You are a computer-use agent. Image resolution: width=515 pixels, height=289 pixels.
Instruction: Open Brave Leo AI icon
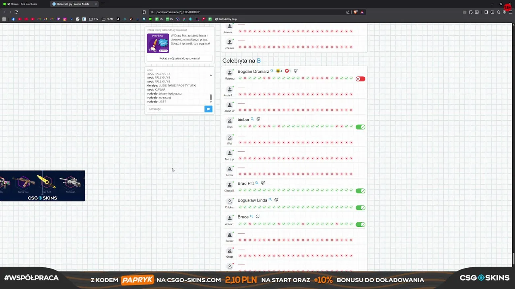click(499, 12)
